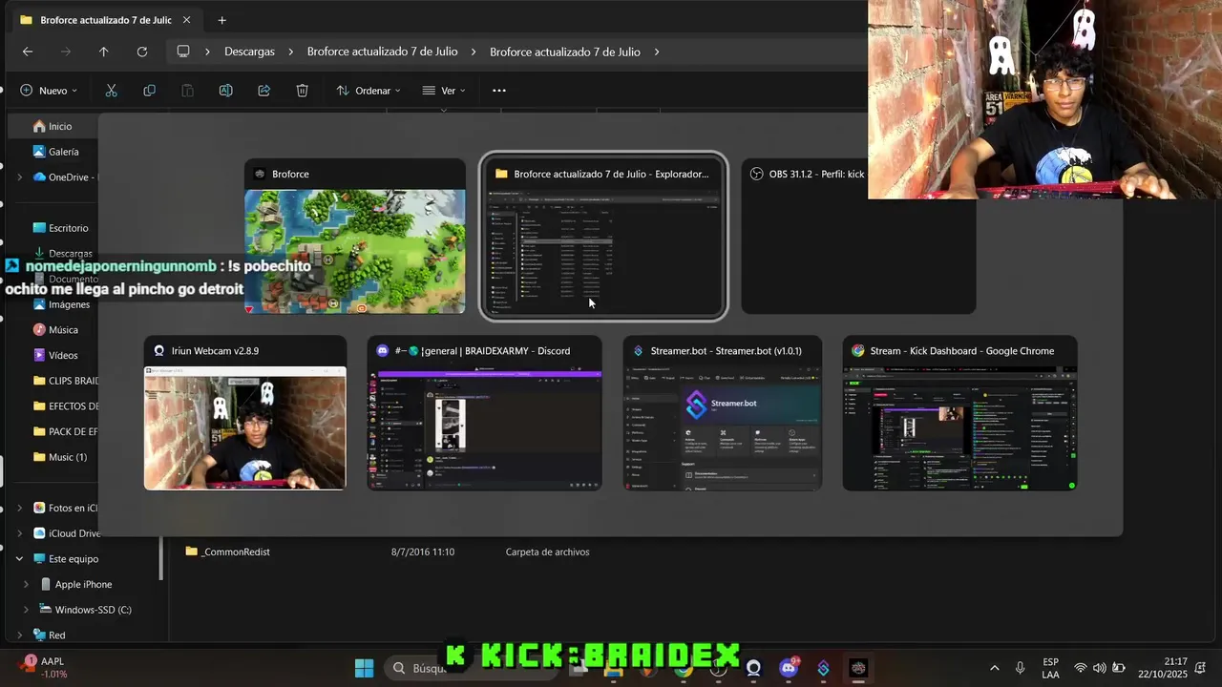Click the volume speaker icon in tray
The height and width of the screenshot is (687, 1222).
pos(1099,668)
